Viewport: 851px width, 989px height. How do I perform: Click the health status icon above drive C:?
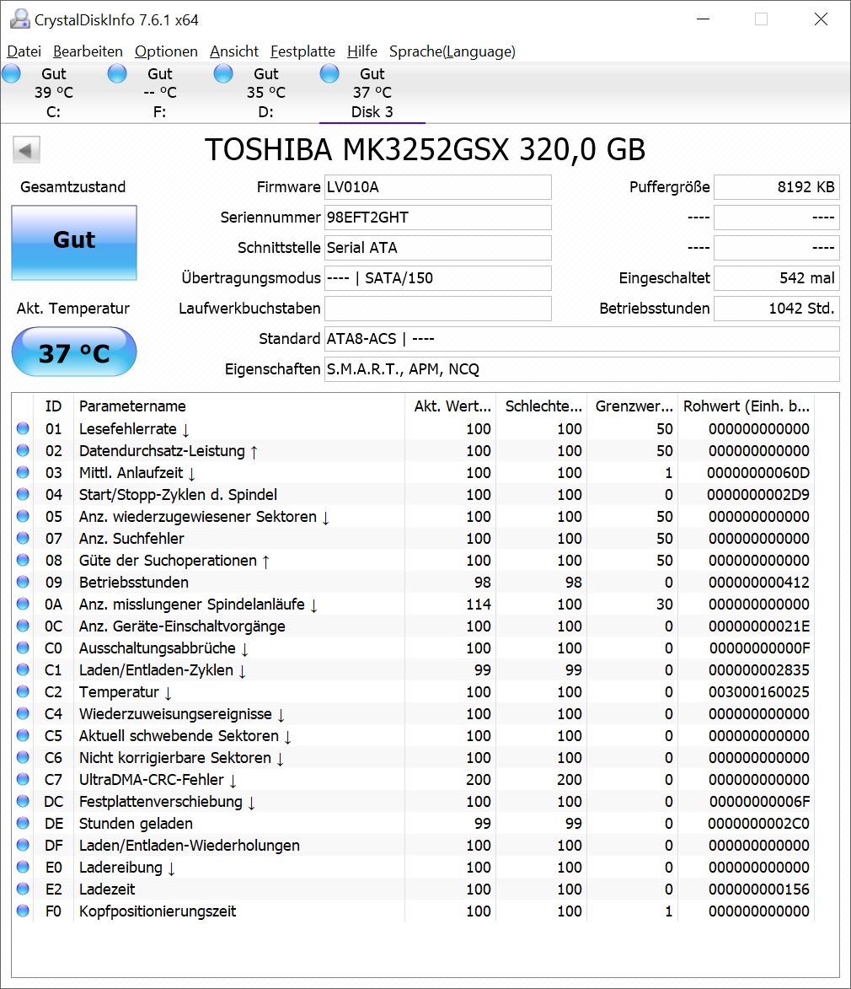click(x=11, y=73)
